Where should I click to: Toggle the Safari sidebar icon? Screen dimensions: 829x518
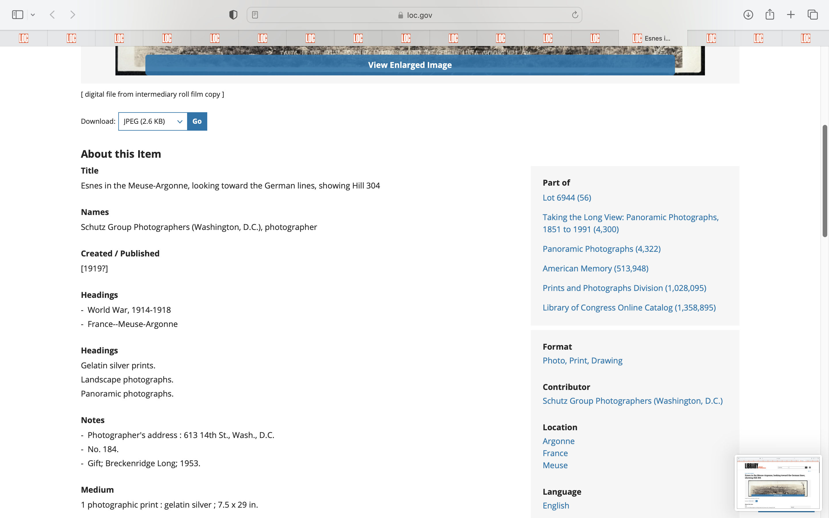[18, 15]
